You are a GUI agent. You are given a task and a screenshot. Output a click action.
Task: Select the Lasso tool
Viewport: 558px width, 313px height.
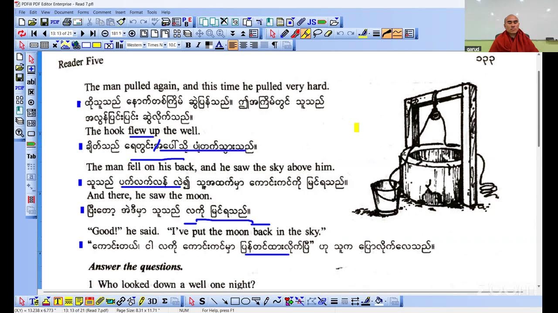tap(318, 33)
